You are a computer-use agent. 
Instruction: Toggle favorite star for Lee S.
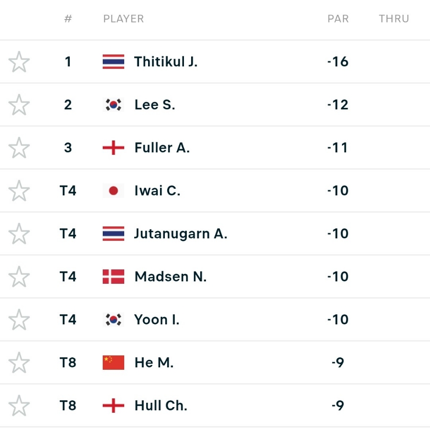coord(19,105)
